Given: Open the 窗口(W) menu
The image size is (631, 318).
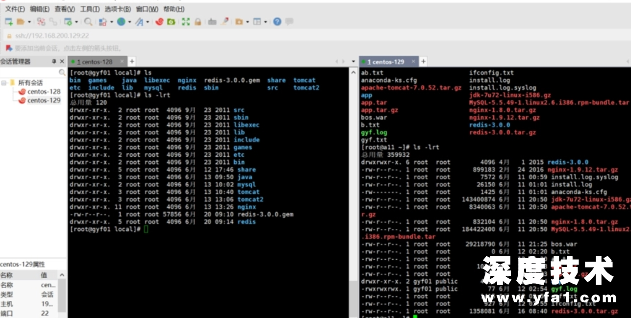Looking at the screenshot, I should pyautogui.click(x=147, y=9).
